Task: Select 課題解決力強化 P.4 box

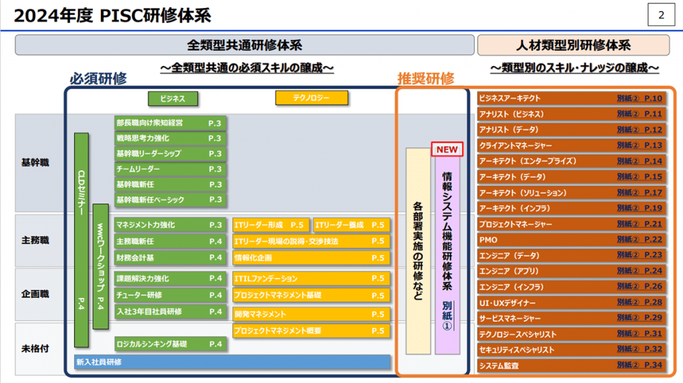Action: point(170,278)
